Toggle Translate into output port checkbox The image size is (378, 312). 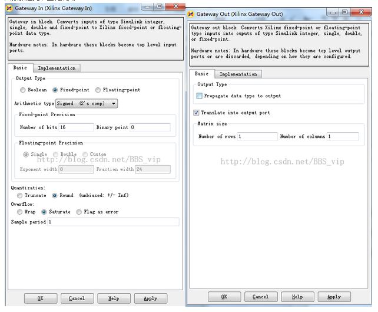[x=196, y=113]
